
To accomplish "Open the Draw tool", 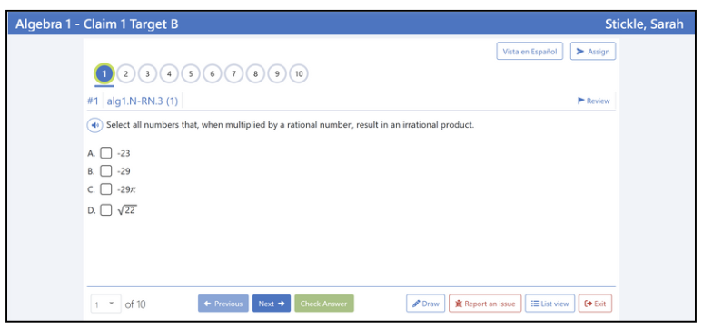I will click(x=425, y=304).
